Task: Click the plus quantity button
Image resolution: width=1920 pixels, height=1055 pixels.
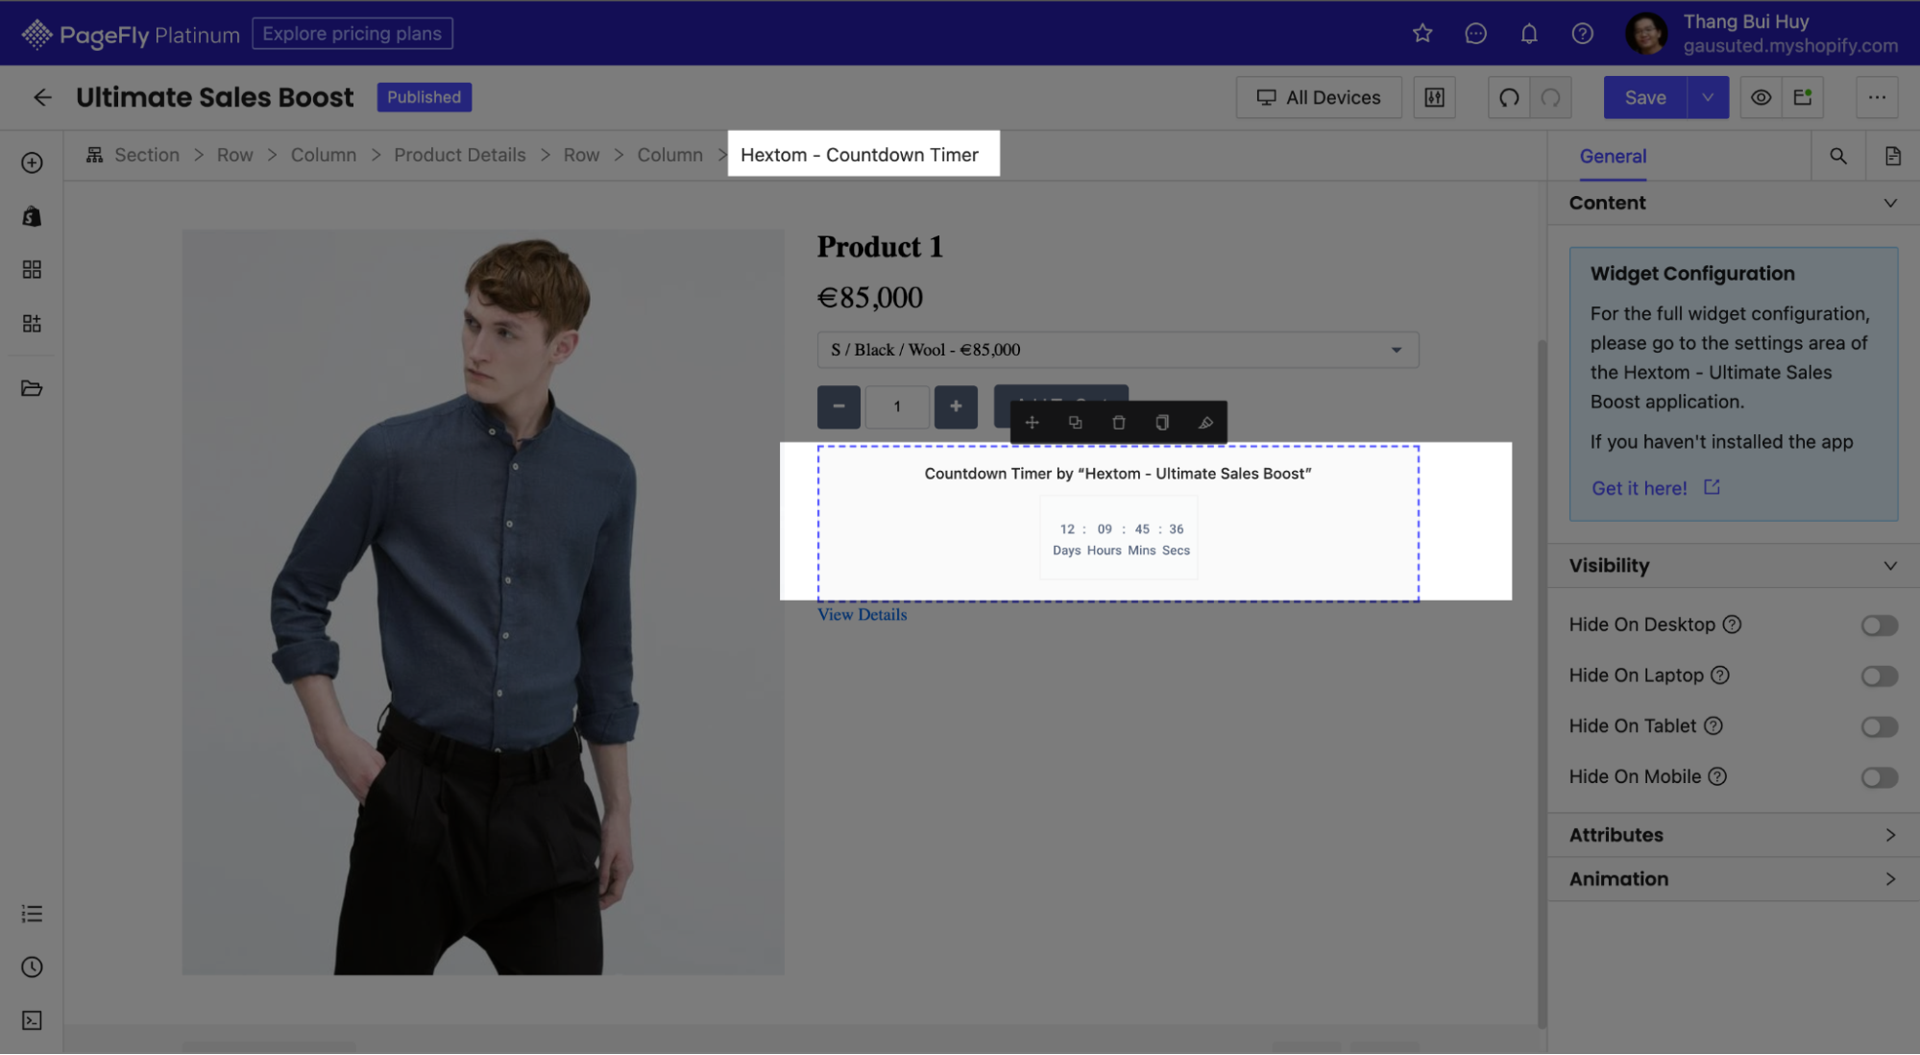Action: pos(956,406)
